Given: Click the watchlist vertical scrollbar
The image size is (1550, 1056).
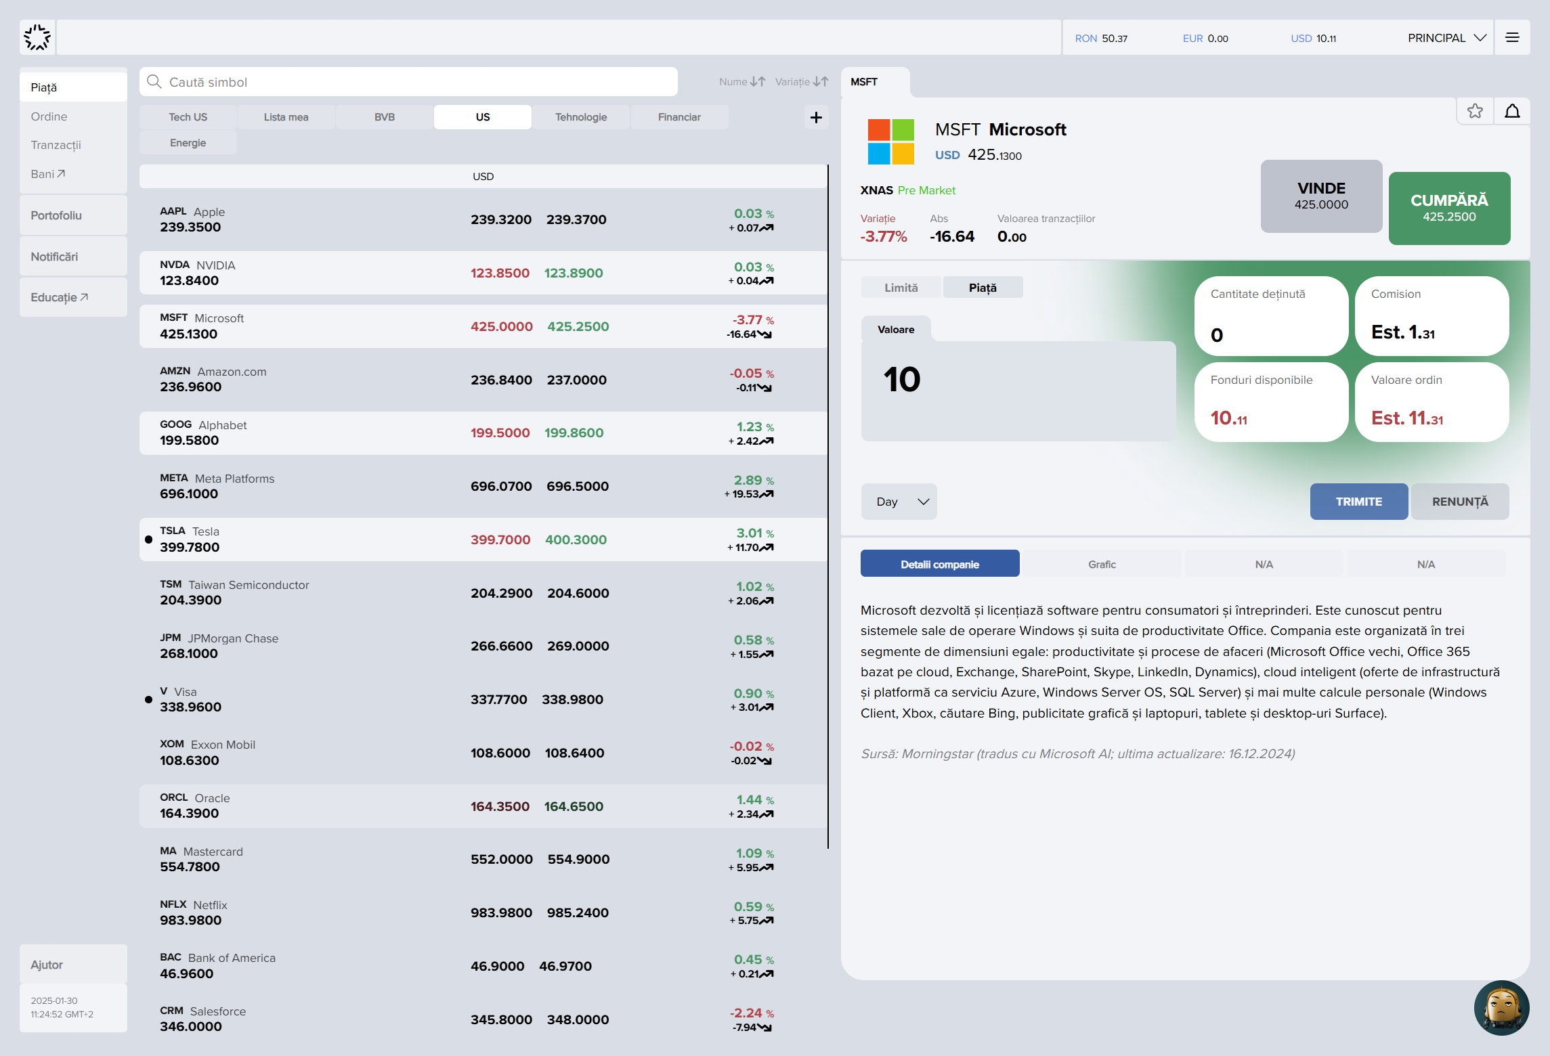Looking at the screenshot, I should [827, 506].
